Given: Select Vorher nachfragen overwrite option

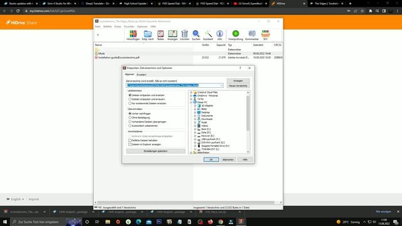Looking at the screenshot, I should pos(130,114).
